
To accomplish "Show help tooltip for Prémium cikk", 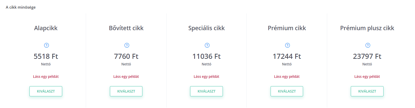I will pos(288,45).
